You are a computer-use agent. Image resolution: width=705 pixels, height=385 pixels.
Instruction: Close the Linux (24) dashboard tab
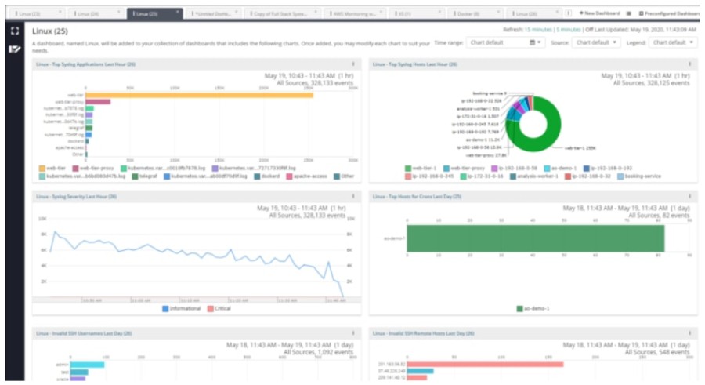coord(119,13)
